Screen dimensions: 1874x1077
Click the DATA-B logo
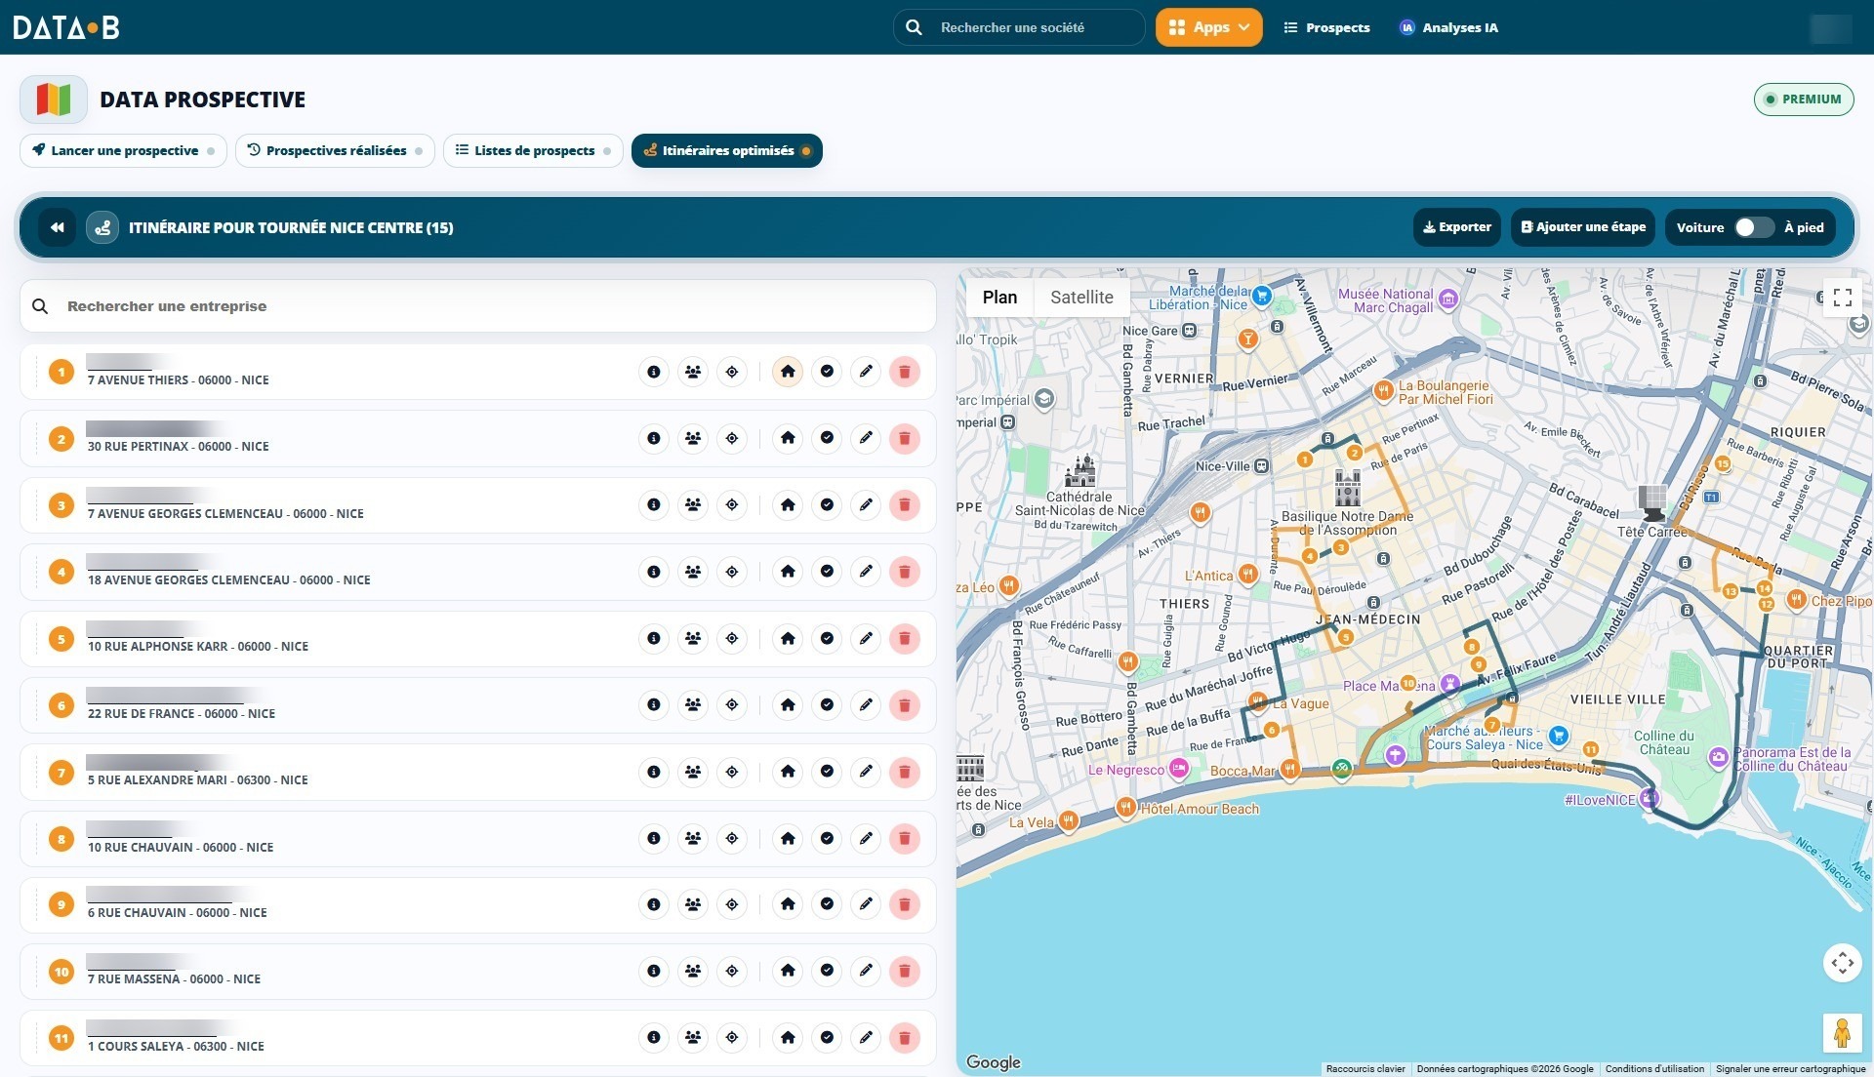click(x=66, y=27)
